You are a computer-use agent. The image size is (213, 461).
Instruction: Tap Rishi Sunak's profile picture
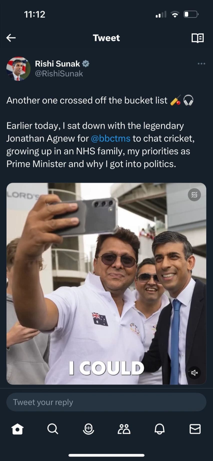[18, 69]
